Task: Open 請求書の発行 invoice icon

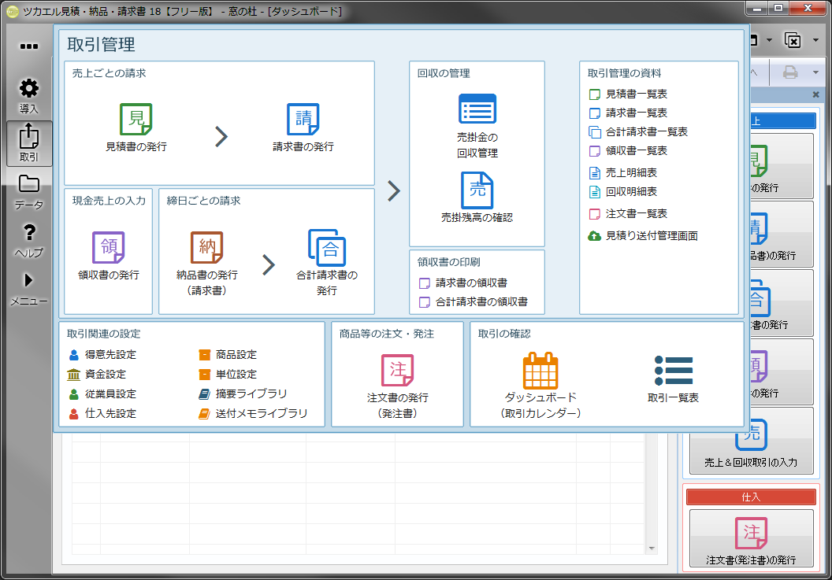Action: [x=303, y=120]
